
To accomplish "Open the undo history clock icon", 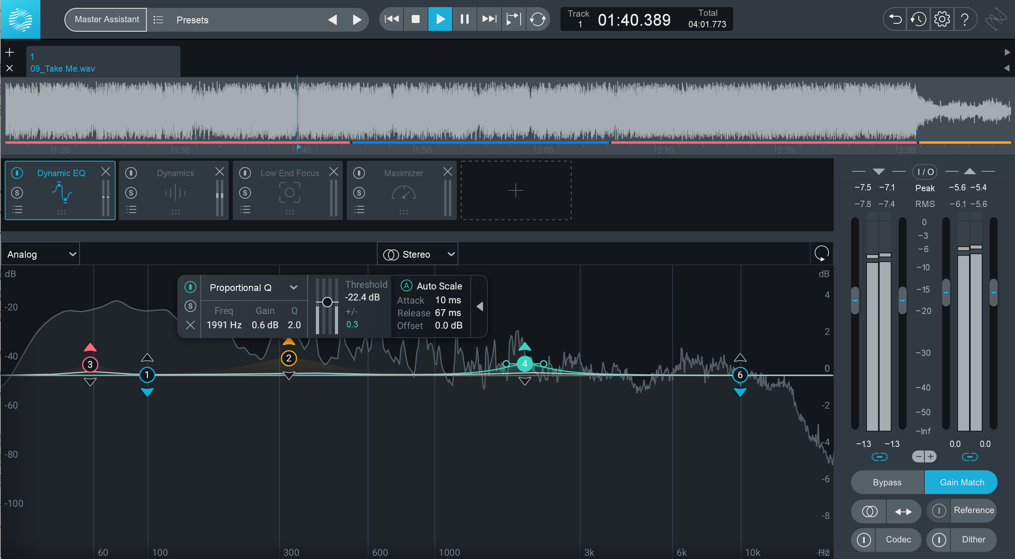I will [x=918, y=19].
